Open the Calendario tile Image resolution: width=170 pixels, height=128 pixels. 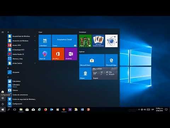click(45, 41)
